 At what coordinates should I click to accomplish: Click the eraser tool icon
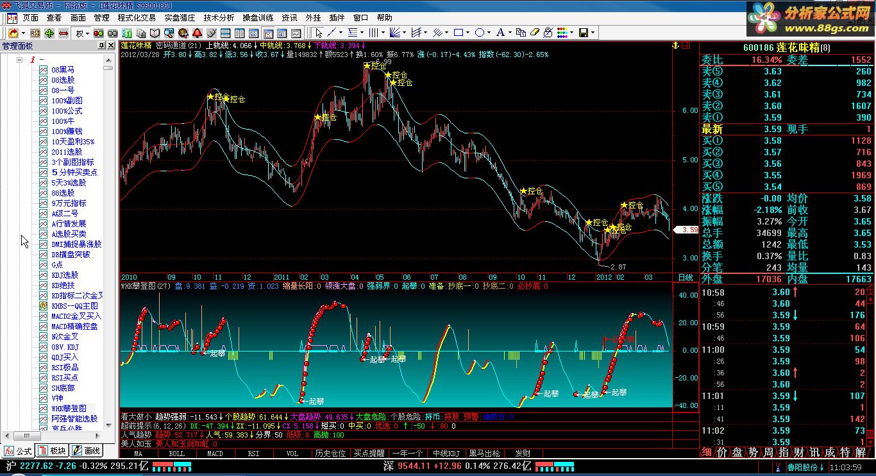tap(535, 33)
